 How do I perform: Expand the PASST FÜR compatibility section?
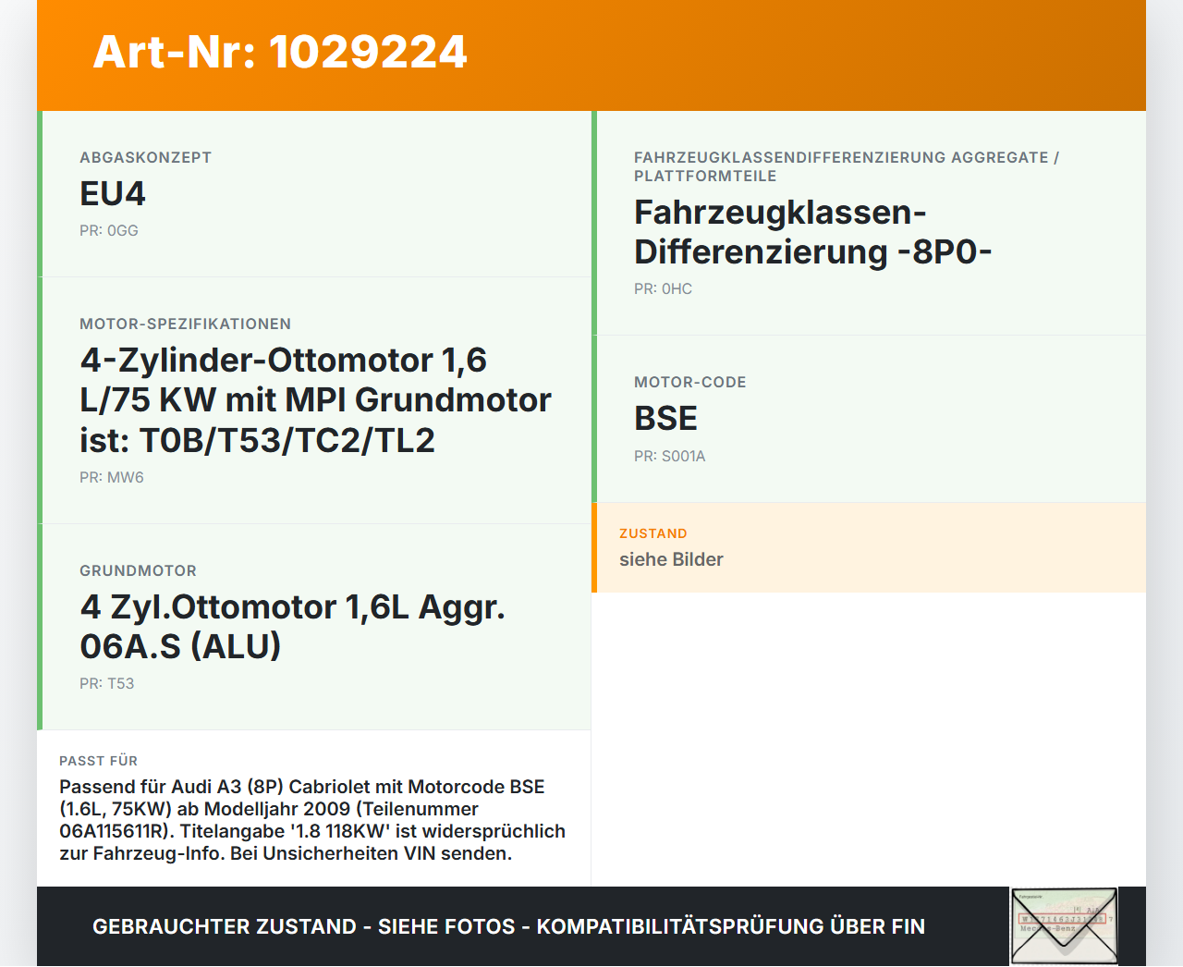pyautogui.click(x=314, y=809)
